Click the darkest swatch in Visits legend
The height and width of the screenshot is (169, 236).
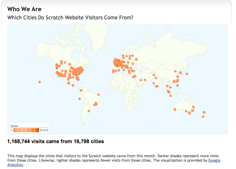37,130
